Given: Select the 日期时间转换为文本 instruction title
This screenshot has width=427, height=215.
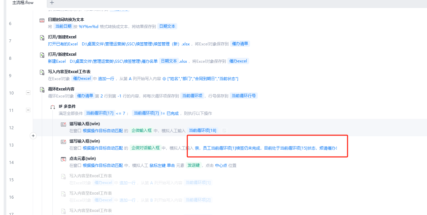Looking at the screenshot, I should (x=66, y=20).
